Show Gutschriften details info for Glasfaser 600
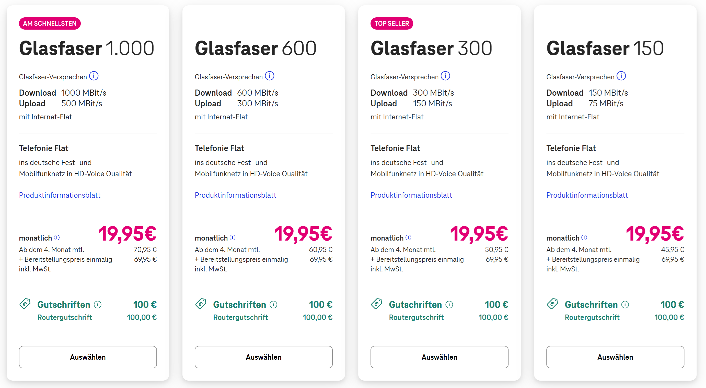 pos(273,305)
